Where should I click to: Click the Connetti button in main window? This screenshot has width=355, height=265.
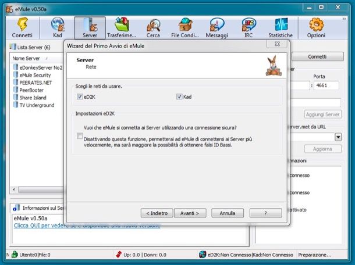317,56
